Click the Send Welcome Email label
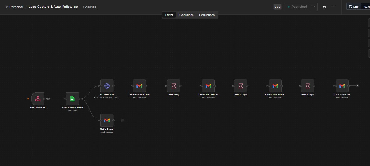Screen dimensions: 370x166 (x=139, y=95)
